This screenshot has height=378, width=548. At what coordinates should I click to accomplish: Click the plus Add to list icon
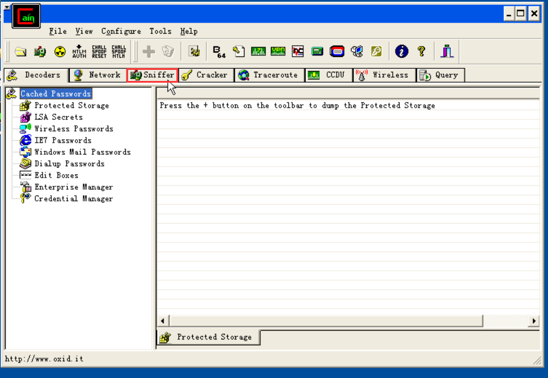coord(149,51)
